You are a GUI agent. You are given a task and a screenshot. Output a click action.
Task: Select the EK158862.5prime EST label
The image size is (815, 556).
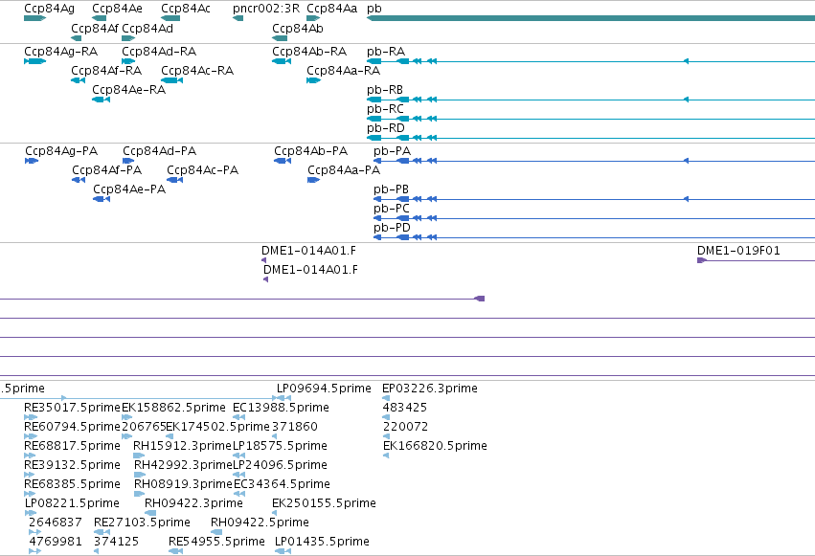tap(173, 408)
